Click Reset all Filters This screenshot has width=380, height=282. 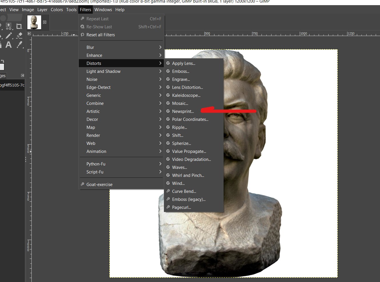[100, 35]
